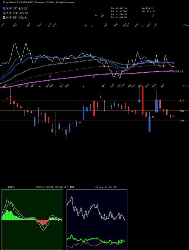The height and width of the screenshot is (250, 189).
Task: Open the green MACD histogram panel
Action: pyautogui.click(x=32, y=220)
